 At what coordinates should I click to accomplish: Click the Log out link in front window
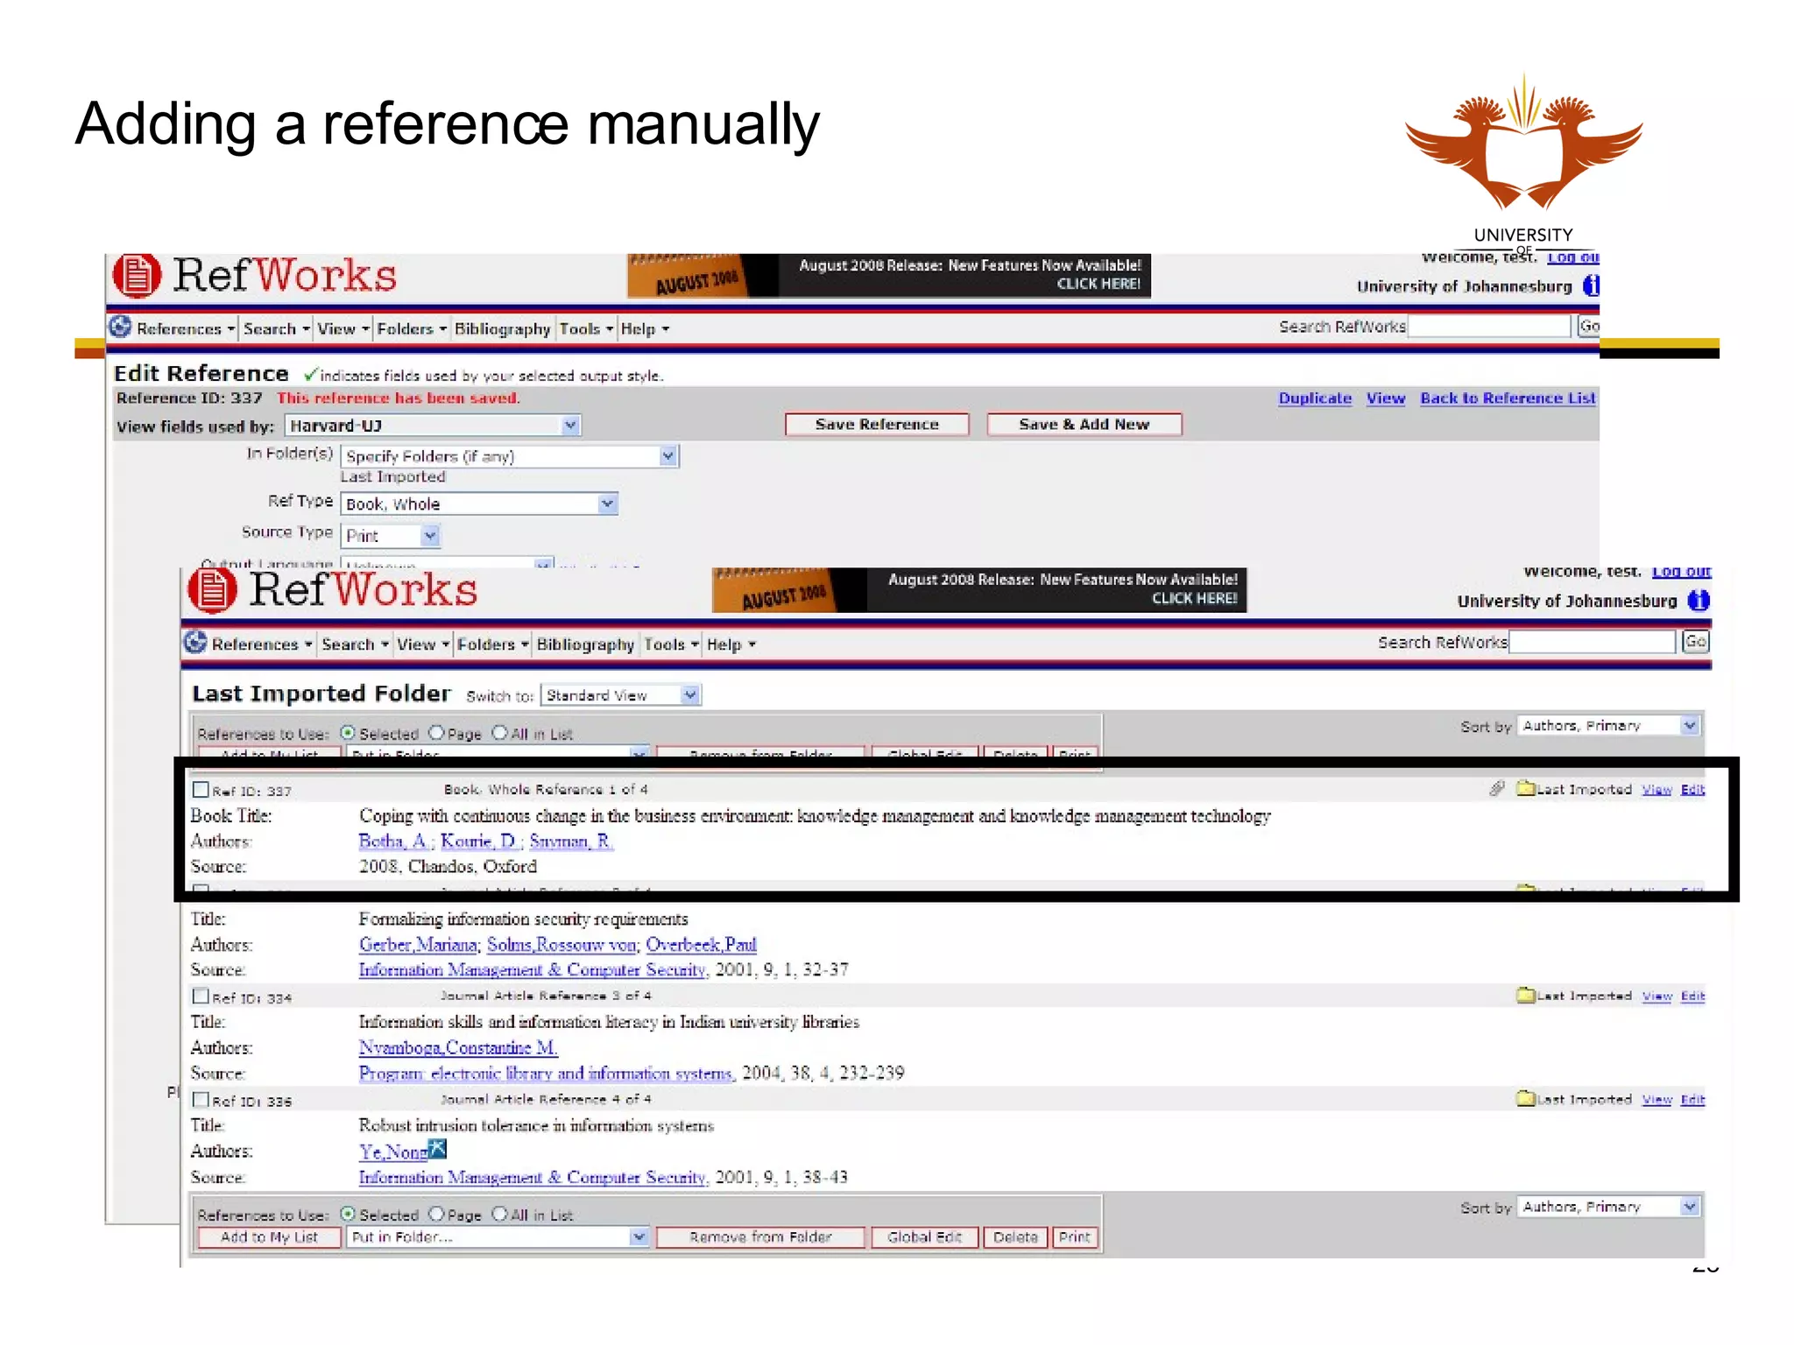[x=1681, y=572]
